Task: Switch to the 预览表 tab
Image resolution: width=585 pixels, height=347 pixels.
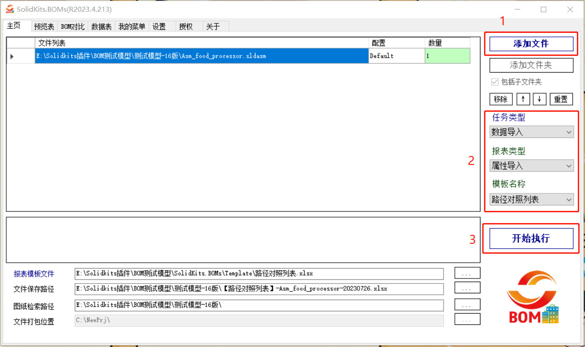Action: [44, 26]
